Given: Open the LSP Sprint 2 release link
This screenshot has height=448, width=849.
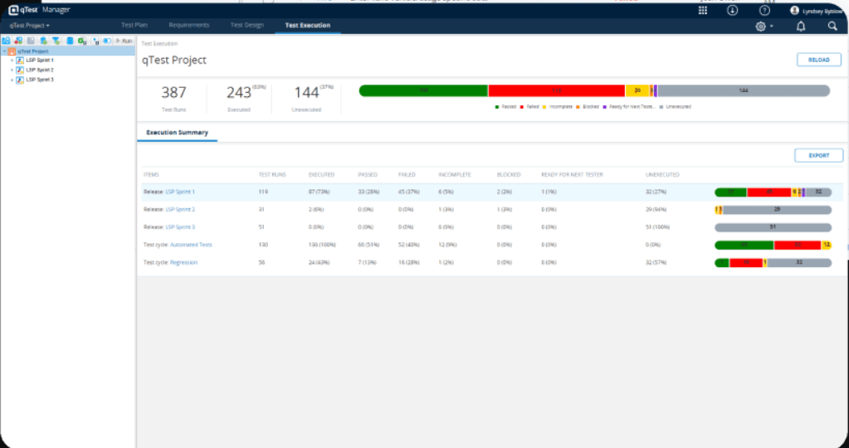Looking at the screenshot, I should pyautogui.click(x=180, y=209).
